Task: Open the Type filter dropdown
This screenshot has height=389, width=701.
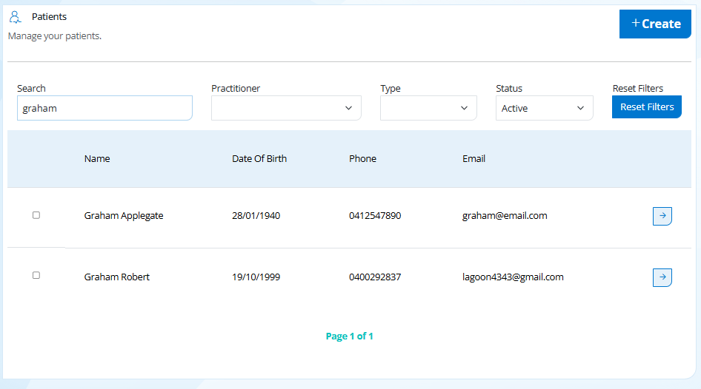Action: 428,108
